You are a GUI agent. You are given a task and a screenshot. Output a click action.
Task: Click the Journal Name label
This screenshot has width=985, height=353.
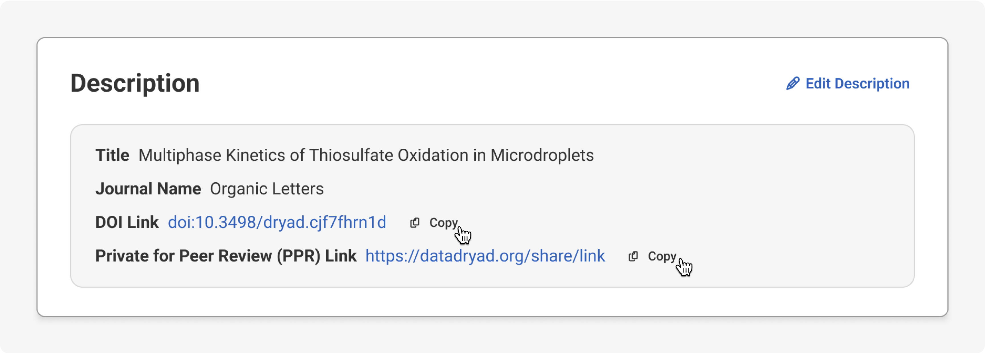point(148,189)
